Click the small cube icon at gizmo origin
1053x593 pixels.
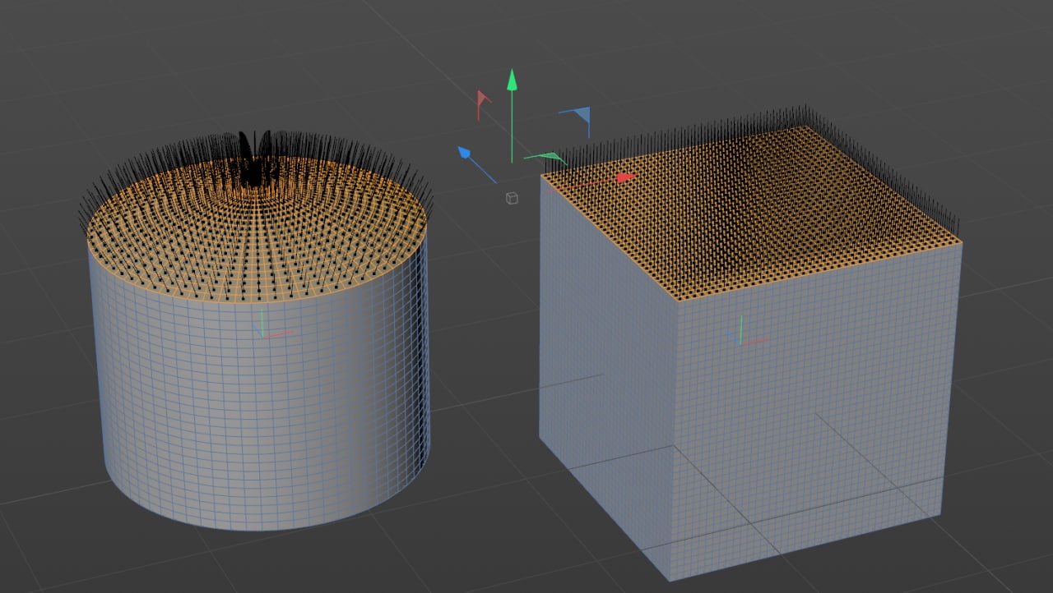tap(512, 198)
